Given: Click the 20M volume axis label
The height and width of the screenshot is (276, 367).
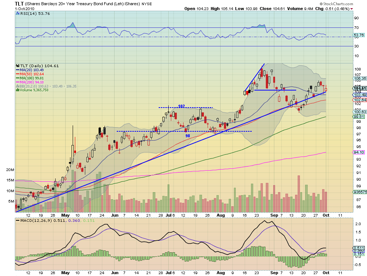Looking at the screenshot, I should pyautogui.click(x=10, y=170).
